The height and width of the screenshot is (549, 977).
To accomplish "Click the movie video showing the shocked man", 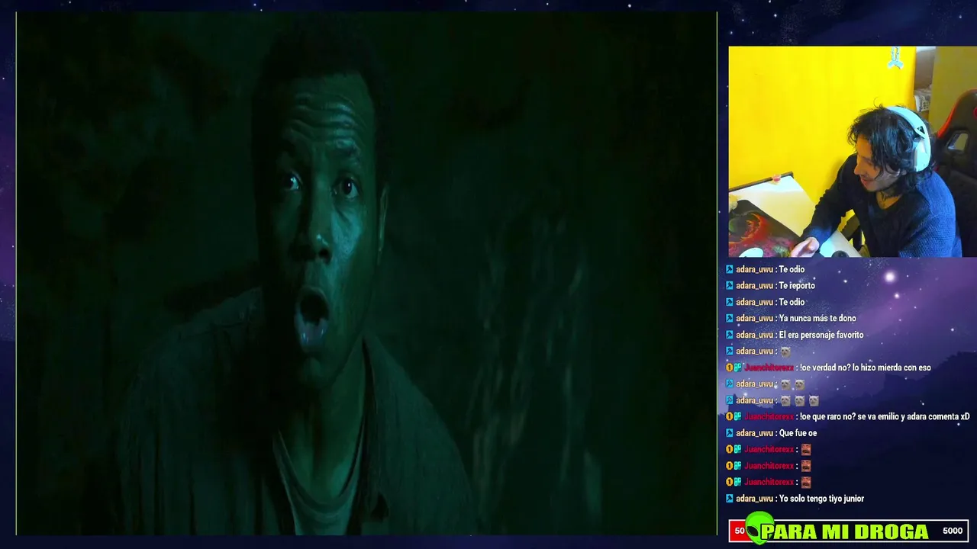I will 366,273.
